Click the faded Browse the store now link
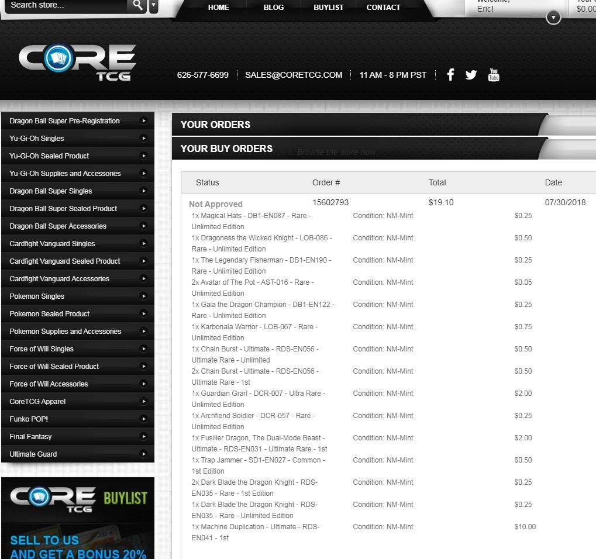 pyautogui.click(x=336, y=152)
